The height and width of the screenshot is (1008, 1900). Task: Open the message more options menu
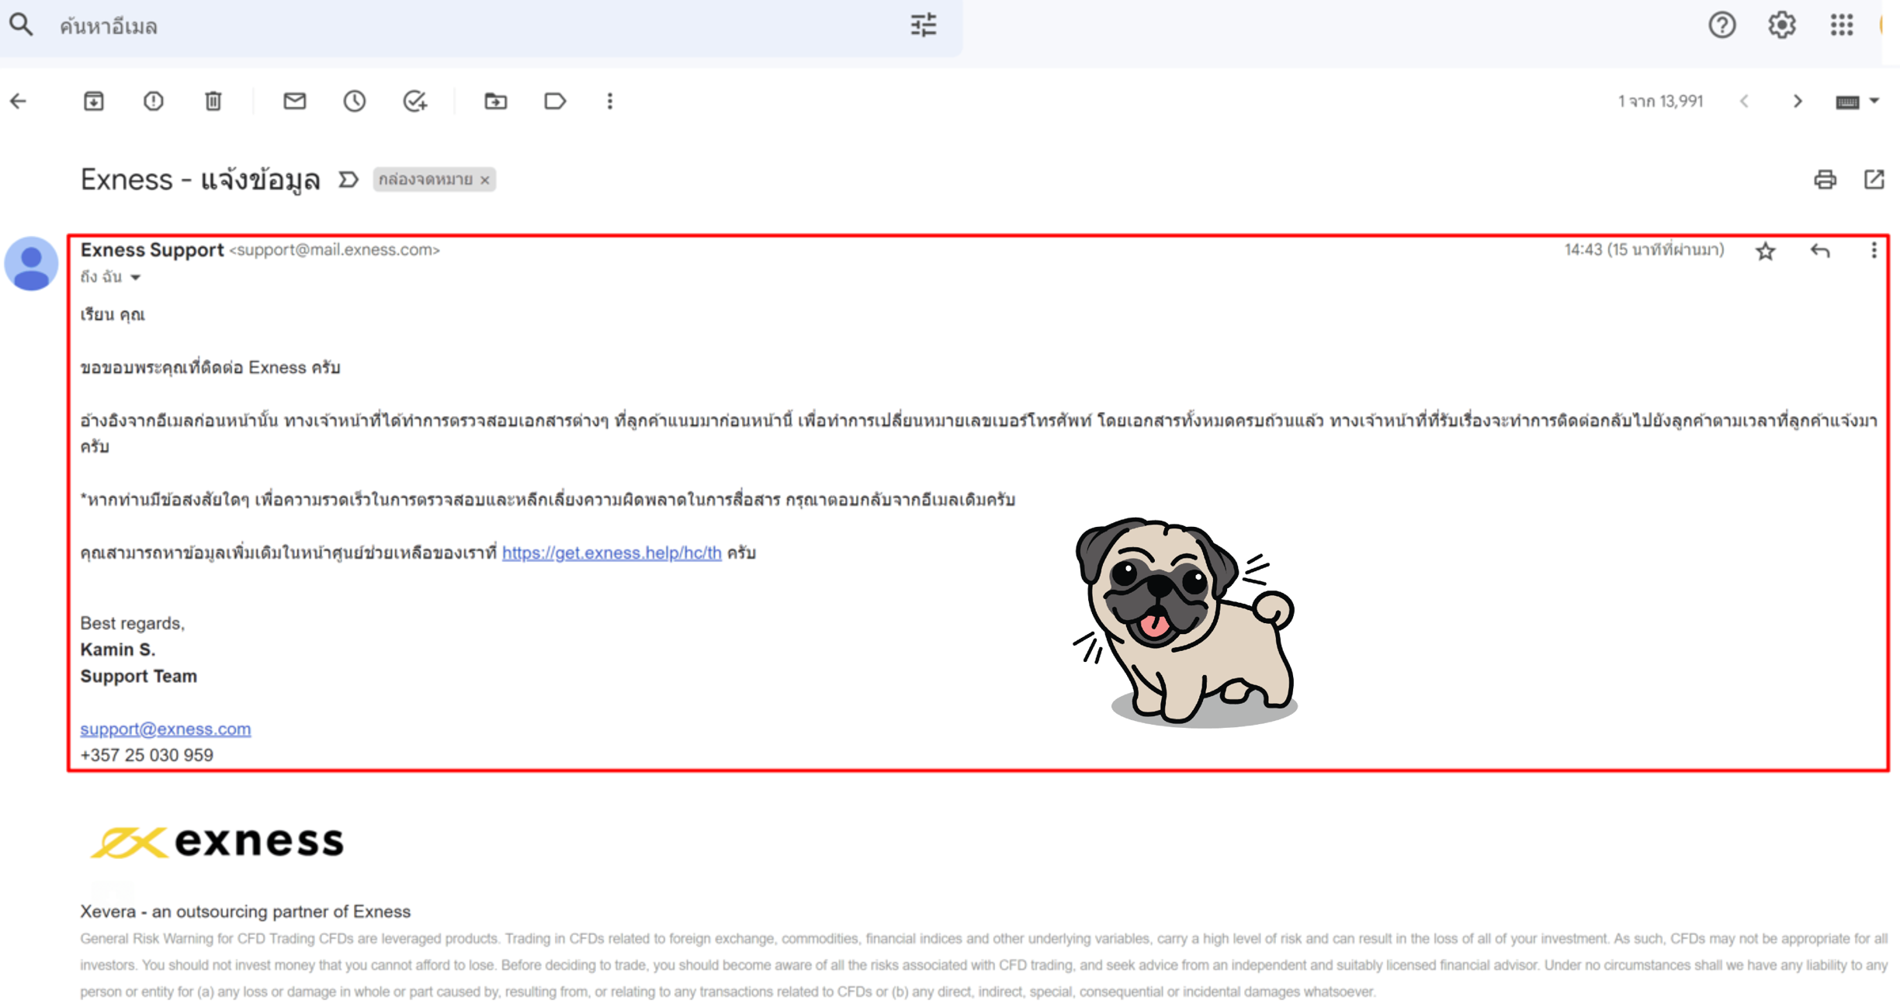click(1874, 250)
